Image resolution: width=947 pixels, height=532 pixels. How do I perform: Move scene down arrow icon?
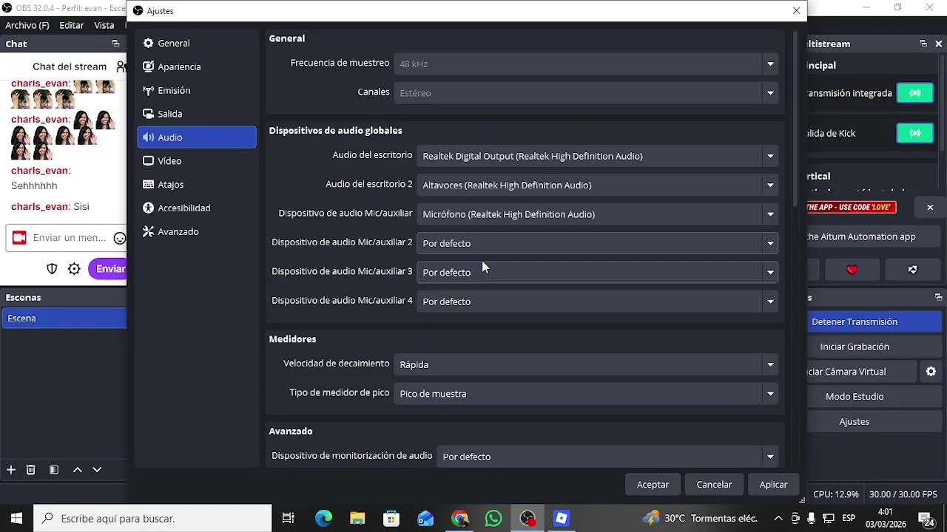click(x=96, y=470)
